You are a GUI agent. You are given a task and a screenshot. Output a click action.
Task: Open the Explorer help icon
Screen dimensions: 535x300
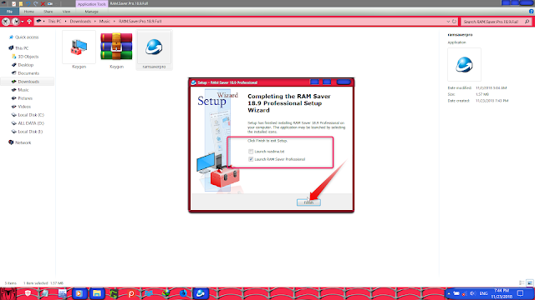click(532, 12)
